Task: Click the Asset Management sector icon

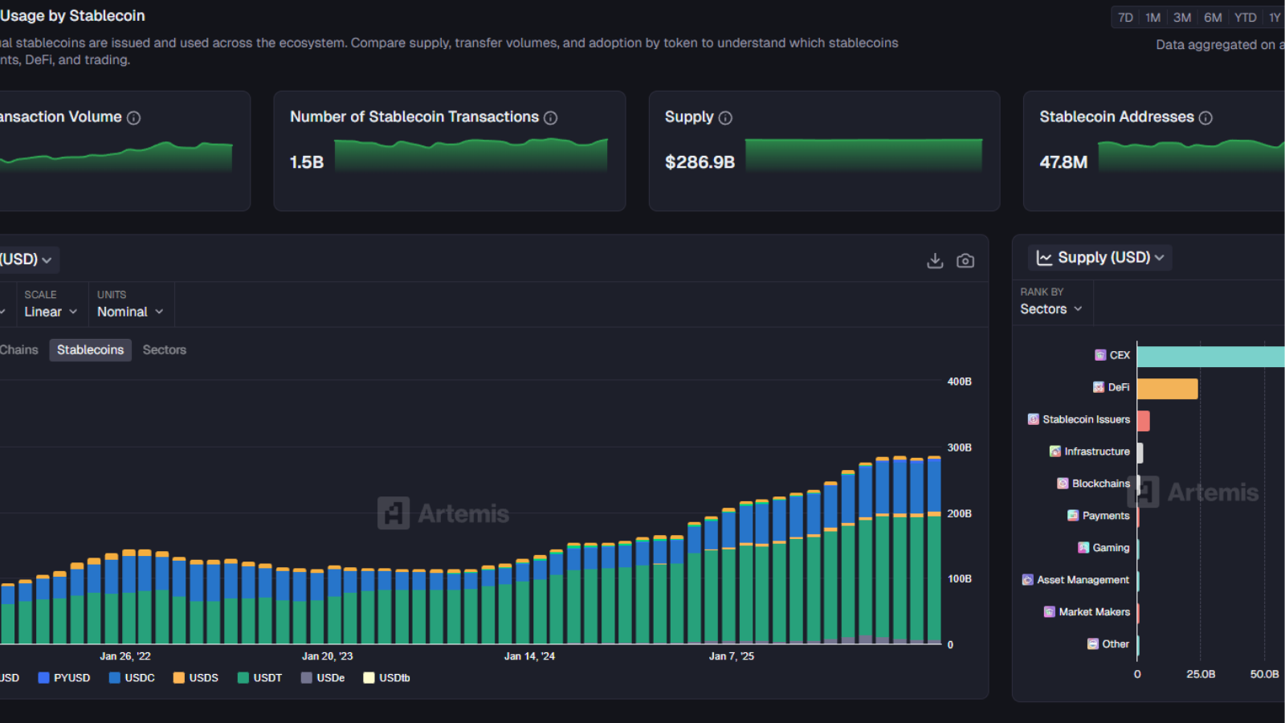Action: (x=1027, y=580)
